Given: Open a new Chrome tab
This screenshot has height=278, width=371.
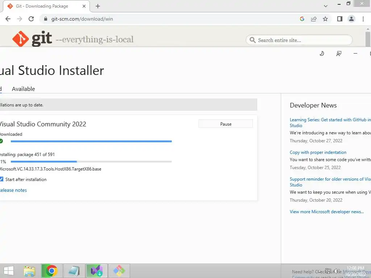Looking at the screenshot, I should tap(98, 6).
